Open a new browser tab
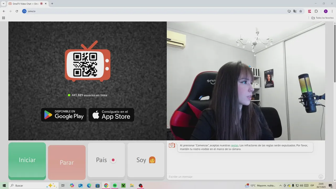The width and height of the screenshot is (336, 189). pyautogui.click(x=52, y=4)
